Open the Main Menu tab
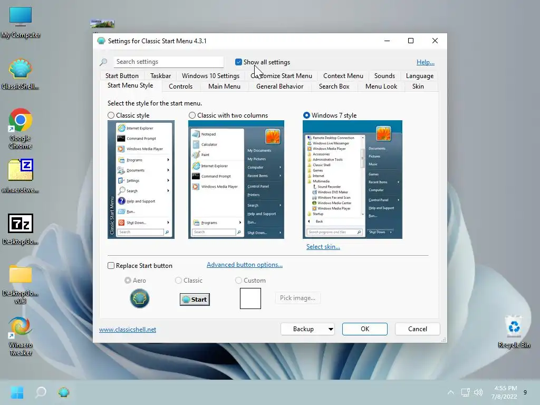Screen dimensions: 540x405 (224, 86)
